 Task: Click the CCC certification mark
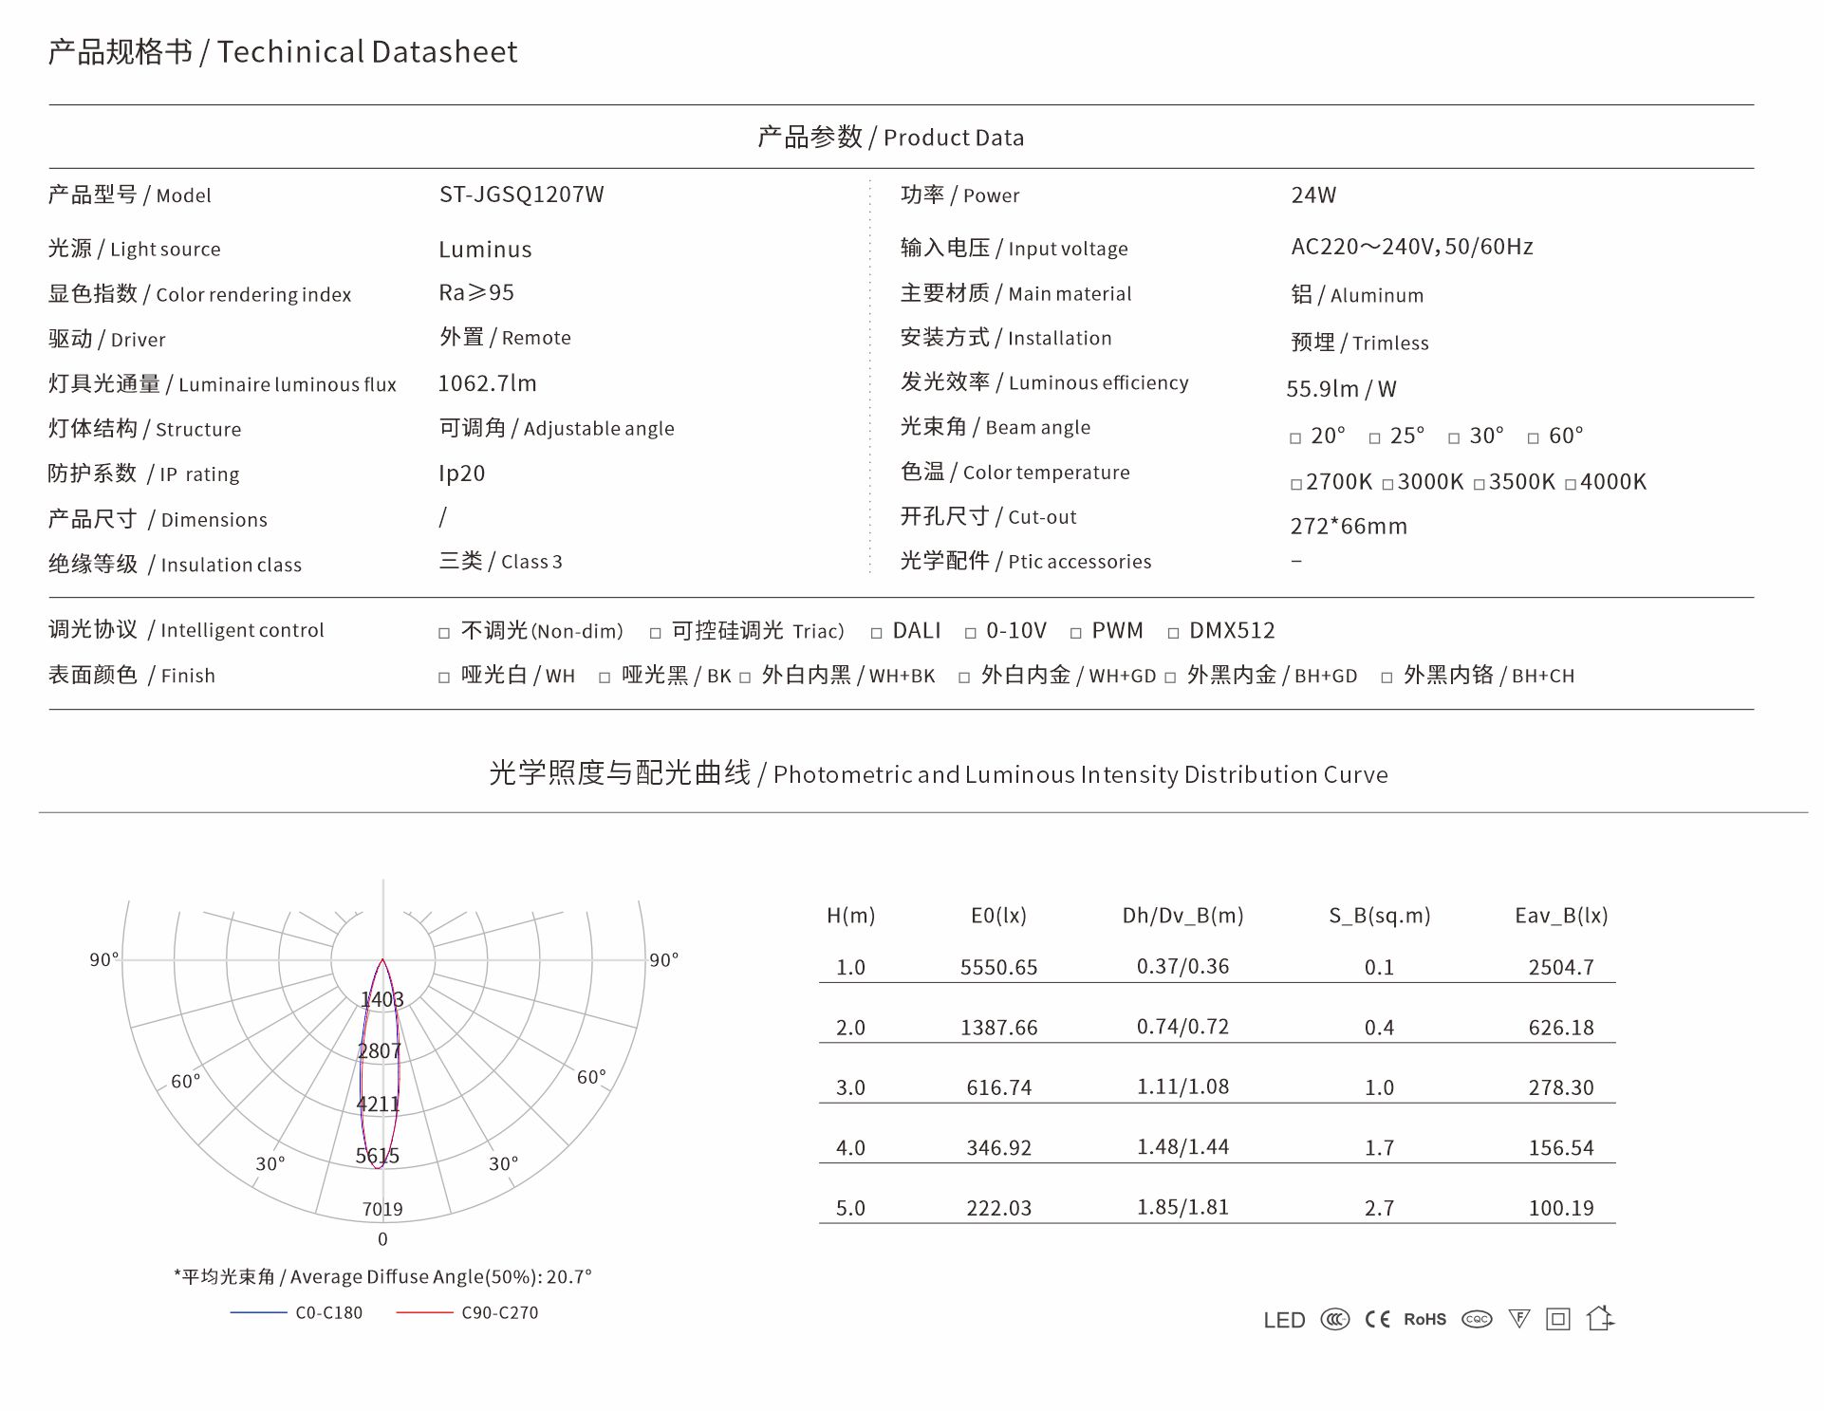tap(1334, 1320)
